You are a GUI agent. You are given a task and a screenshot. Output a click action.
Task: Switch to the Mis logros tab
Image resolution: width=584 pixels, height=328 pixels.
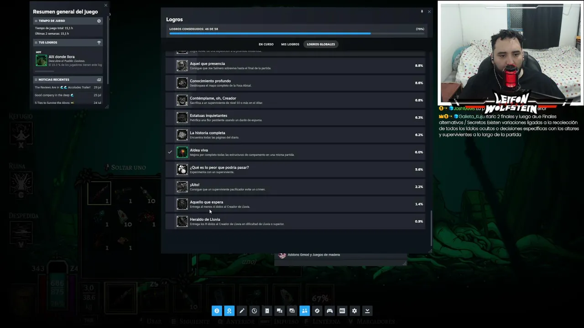(290, 44)
